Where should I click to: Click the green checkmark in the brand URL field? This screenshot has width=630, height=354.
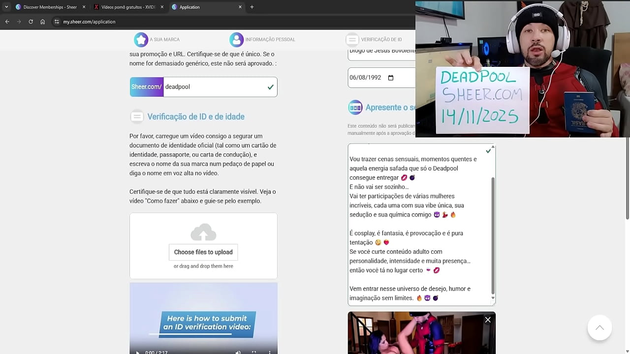click(270, 87)
